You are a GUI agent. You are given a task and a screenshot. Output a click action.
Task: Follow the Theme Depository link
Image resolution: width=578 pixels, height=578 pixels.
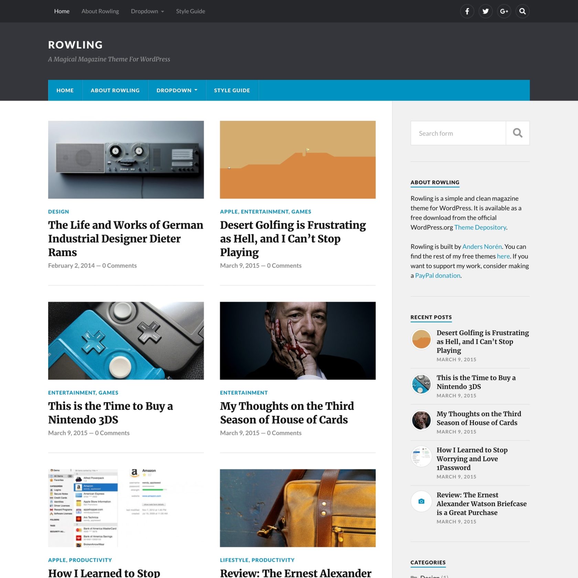(x=480, y=227)
